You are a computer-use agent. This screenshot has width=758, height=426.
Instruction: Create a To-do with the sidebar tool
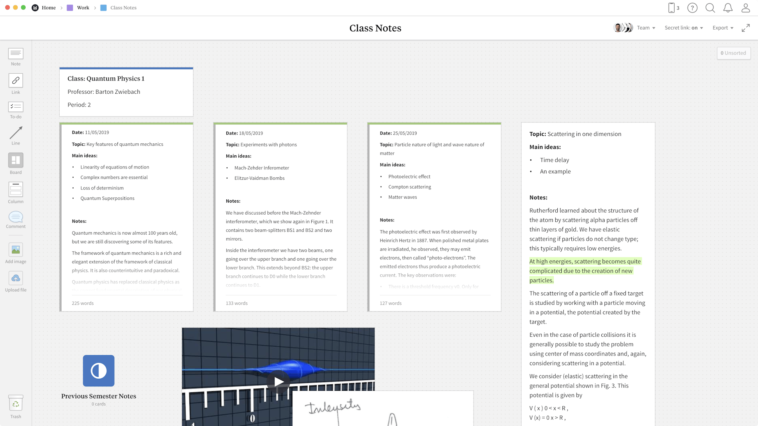click(x=16, y=109)
